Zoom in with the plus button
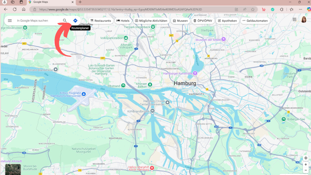Image resolution: width=311 pixels, height=175 pixels. (x=306, y=165)
